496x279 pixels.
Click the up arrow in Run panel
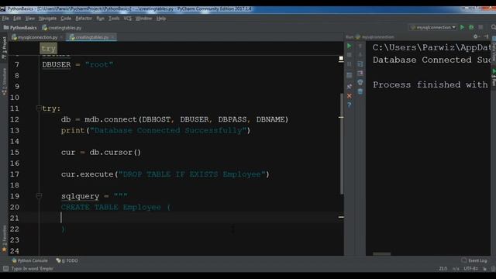point(360,46)
